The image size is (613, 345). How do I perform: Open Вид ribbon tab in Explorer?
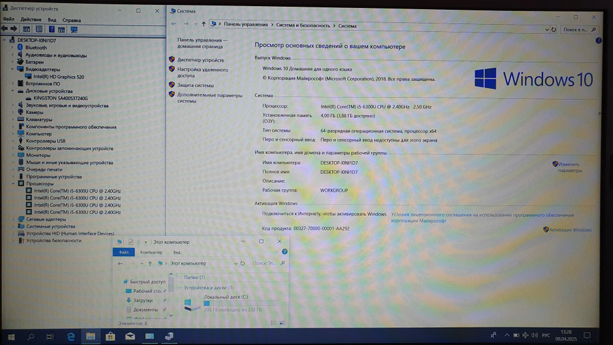pyautogui.click(x=177, y=252)
